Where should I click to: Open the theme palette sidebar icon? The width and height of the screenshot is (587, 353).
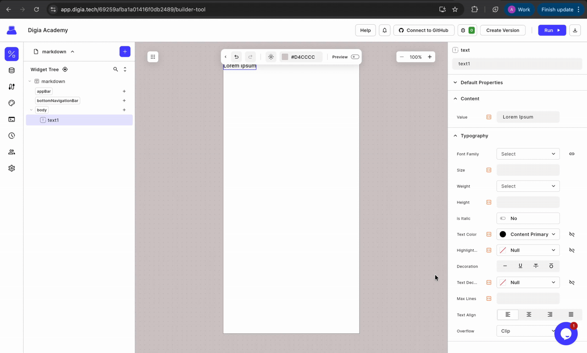[11, 103]
